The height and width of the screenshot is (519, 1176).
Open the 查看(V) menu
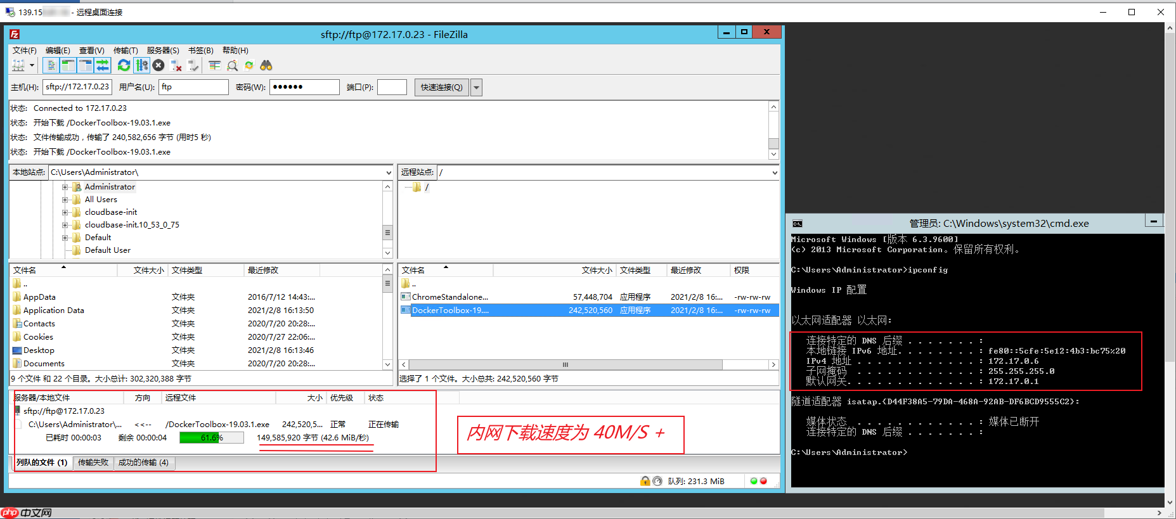92,50
